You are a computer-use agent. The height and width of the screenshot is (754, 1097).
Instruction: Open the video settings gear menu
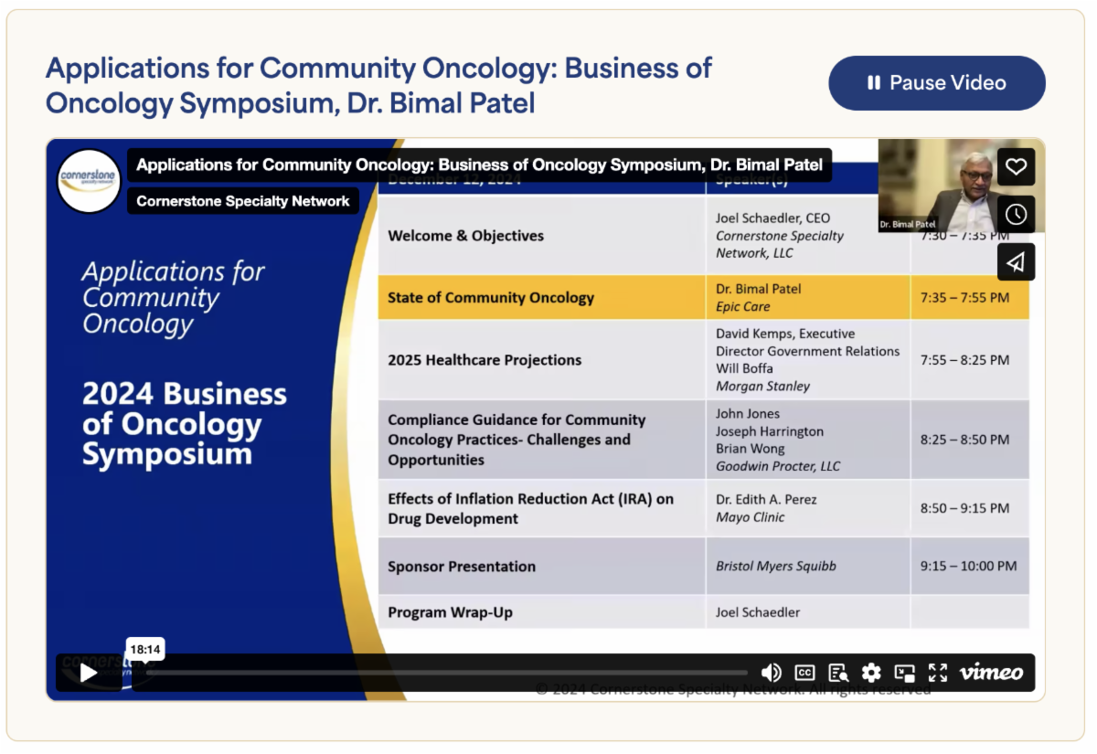point(871,673)
